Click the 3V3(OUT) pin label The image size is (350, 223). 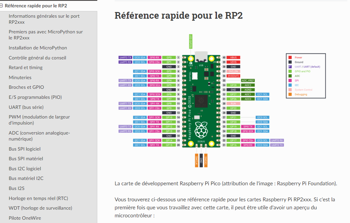[233, 76]
